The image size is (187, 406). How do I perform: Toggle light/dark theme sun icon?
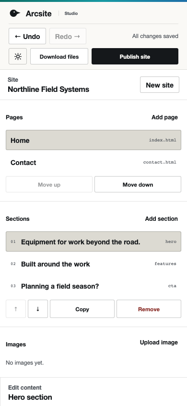tap(18, 56)
